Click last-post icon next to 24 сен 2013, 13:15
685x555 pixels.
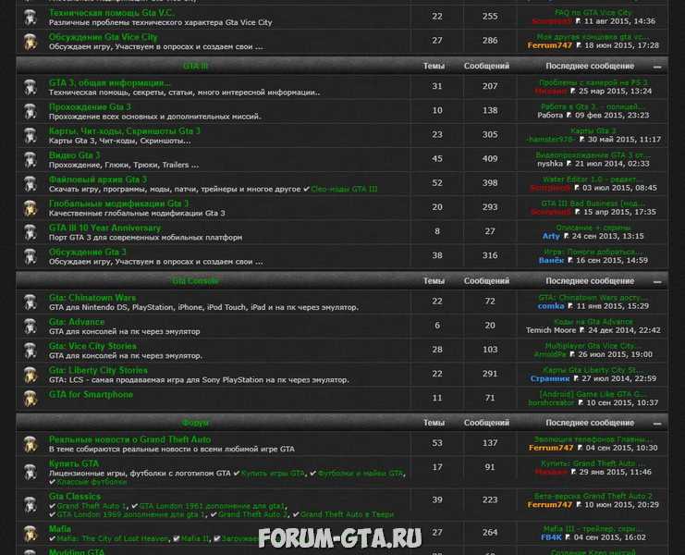566,236
